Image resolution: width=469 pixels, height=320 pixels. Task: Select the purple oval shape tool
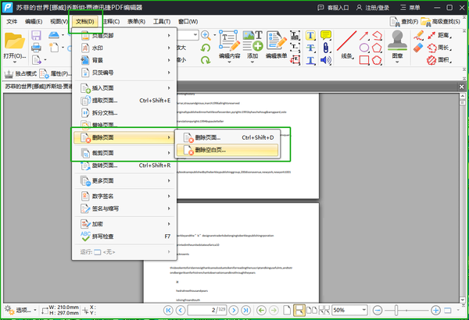(x=364, y=48)
